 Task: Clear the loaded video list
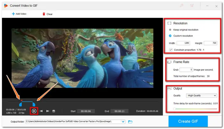pos(48,14)
